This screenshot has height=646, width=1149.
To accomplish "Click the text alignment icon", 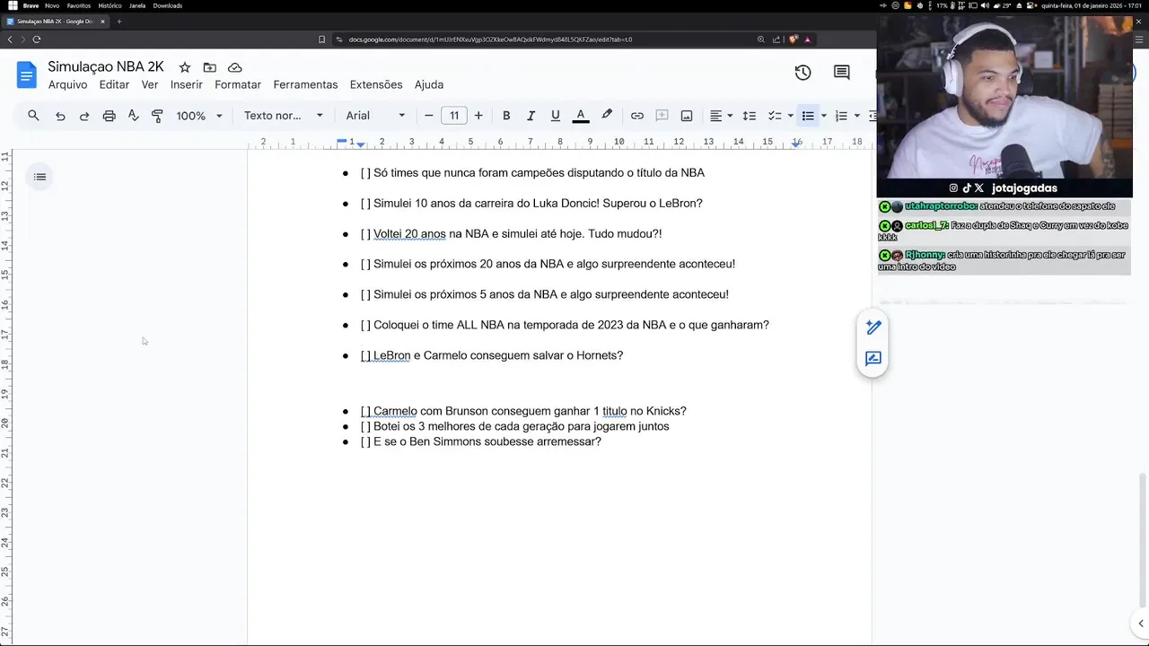I will point(716,116).
